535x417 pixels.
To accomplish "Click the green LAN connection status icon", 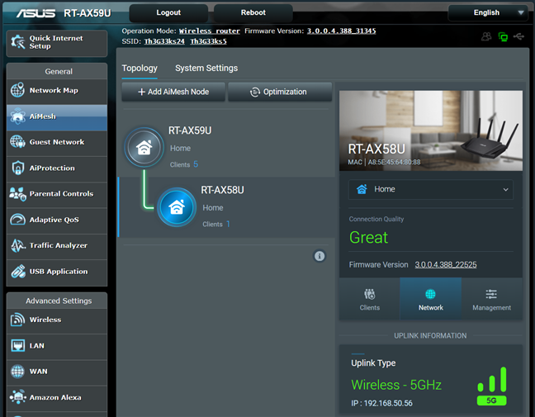I will coord(503,36).
